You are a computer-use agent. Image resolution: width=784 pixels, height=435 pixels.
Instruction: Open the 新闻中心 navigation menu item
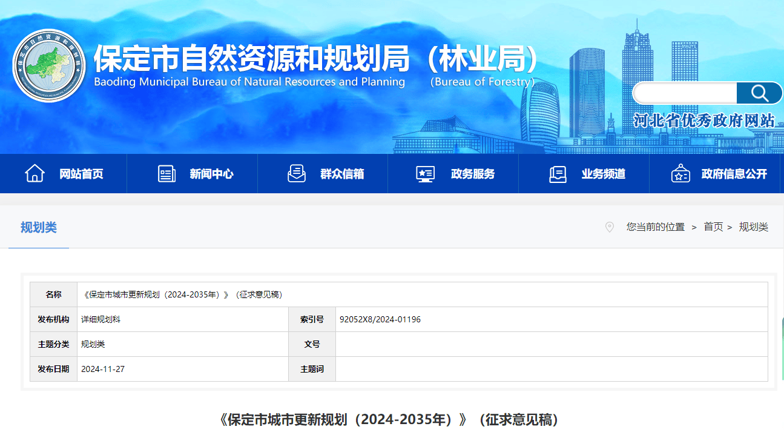point(211,174)
